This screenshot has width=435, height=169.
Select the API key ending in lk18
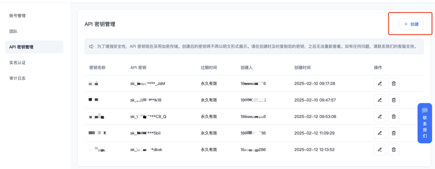146,100
